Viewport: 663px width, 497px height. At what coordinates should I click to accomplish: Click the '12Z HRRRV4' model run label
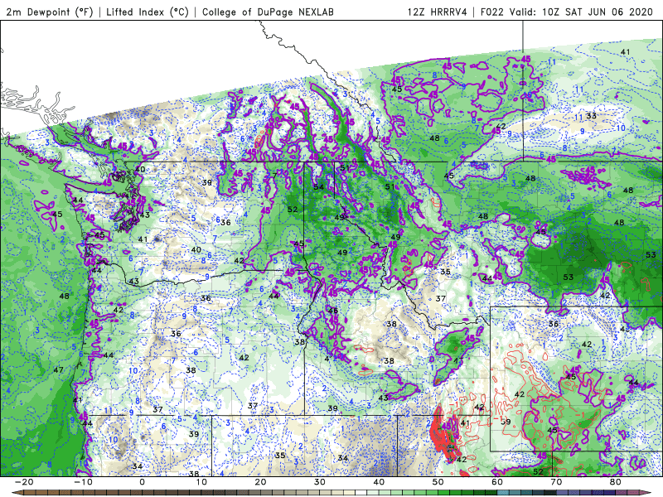pyautogui.click(x=438, y=12)
